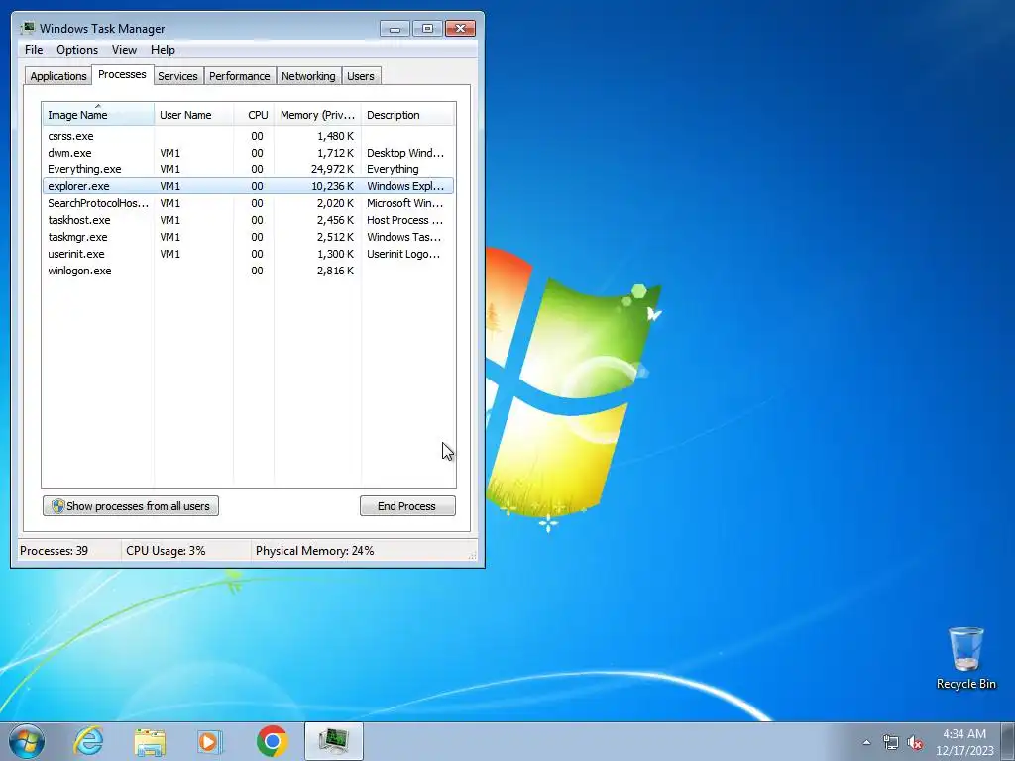Close the Windows Task Manager window
Screen dimensions: 1015x761
click(x=460, y=29)
